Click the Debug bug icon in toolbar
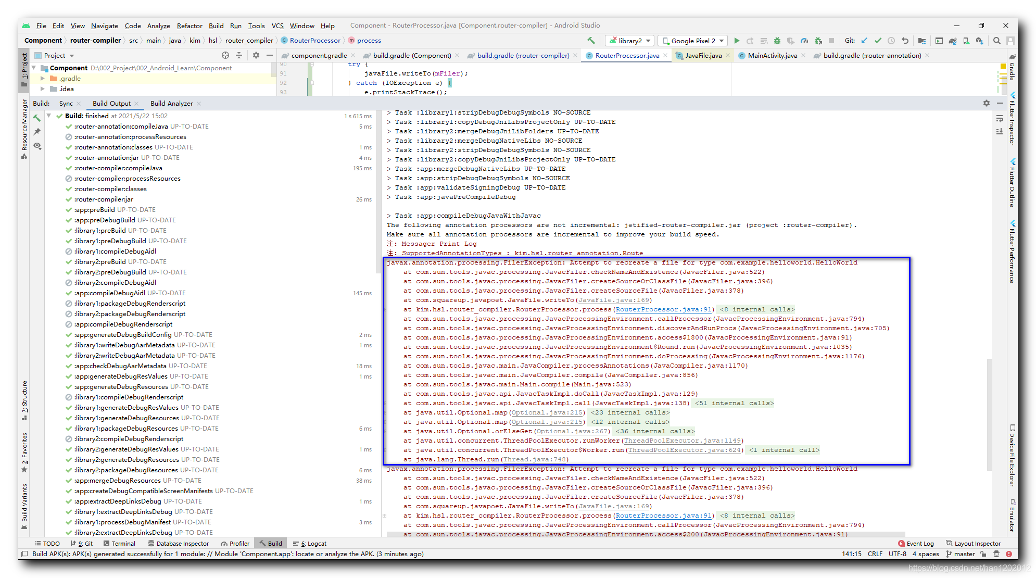This screenshot has height=578, width=1036. click(x=777, y=41)
